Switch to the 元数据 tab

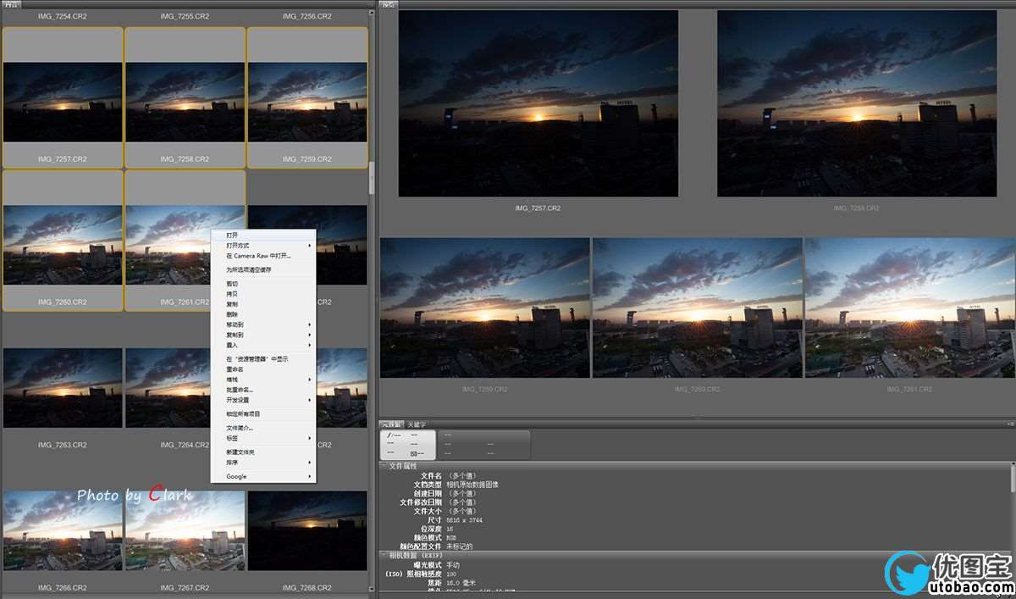tap(392, 424)
